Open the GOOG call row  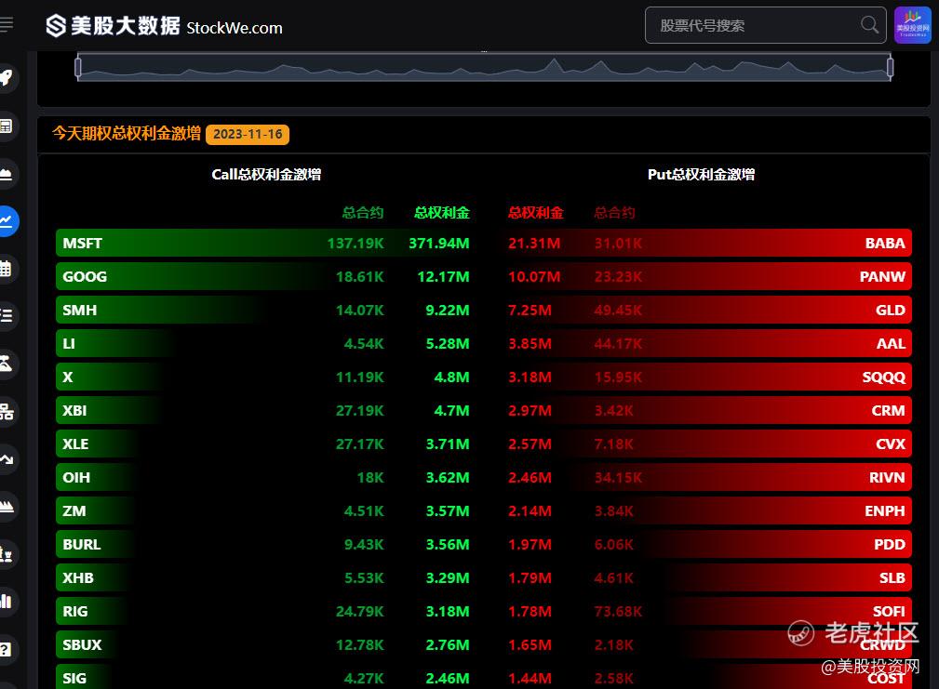click(x=264, y=276)
